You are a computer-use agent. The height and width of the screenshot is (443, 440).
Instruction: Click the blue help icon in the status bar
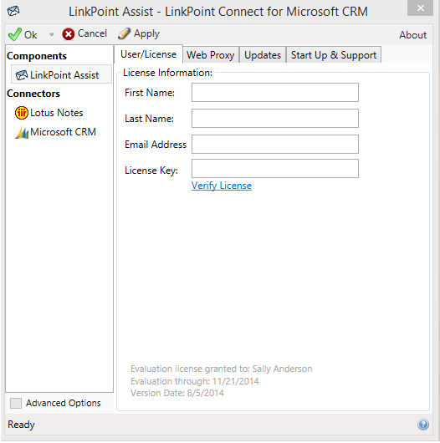(423, 425)
